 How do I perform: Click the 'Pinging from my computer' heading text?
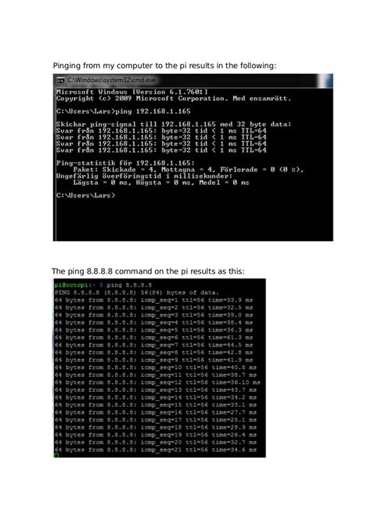click(x=164, y=66)
